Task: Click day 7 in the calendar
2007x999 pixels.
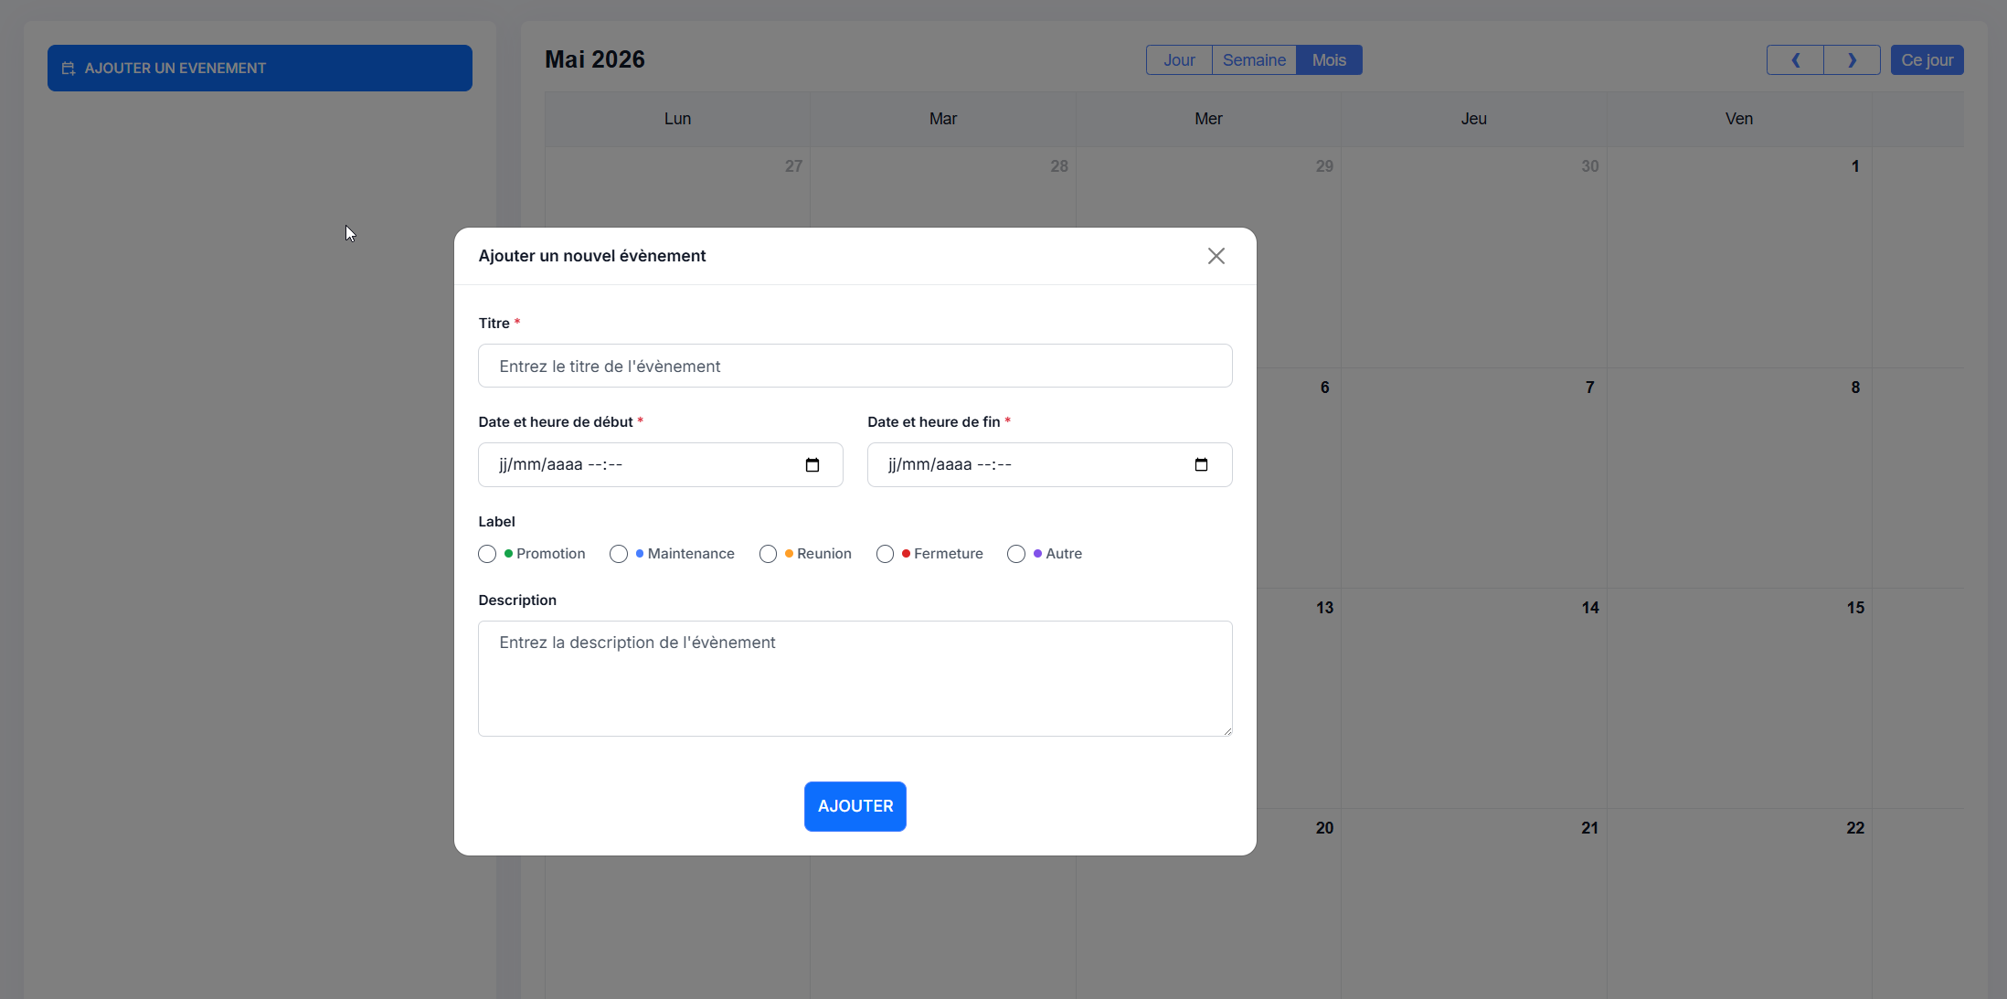Action: 1590,388
